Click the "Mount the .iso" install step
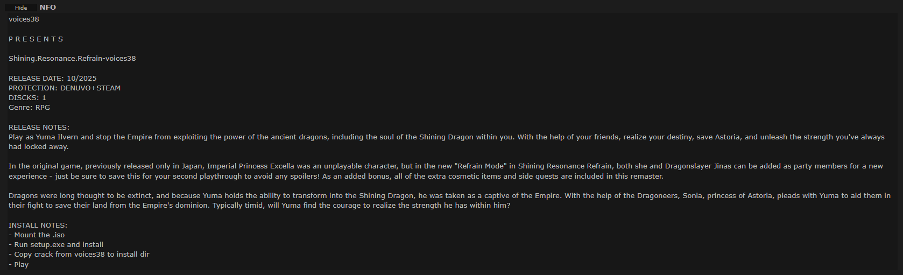 39,235
